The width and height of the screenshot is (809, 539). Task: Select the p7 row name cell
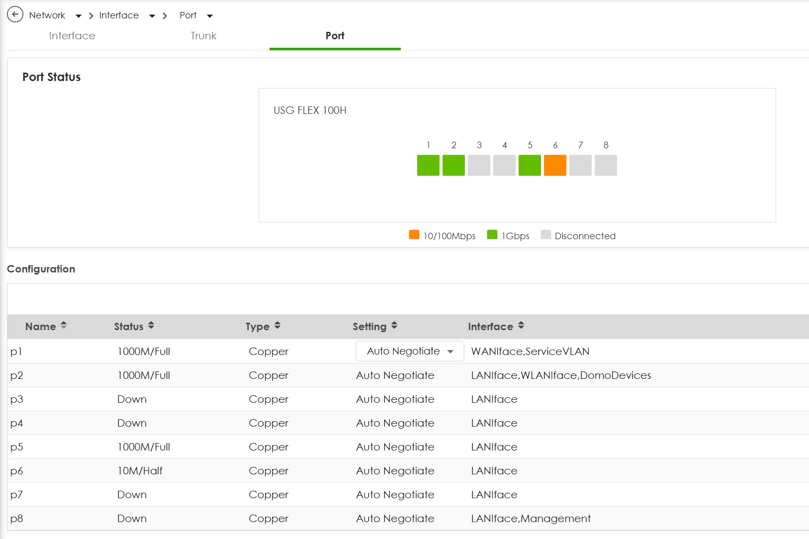point(17,495)
